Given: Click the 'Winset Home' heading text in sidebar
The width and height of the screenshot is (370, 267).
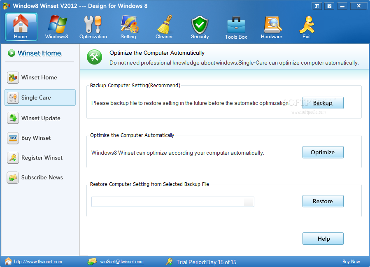Looking at the screenshot, I should (x=40, y=53).
